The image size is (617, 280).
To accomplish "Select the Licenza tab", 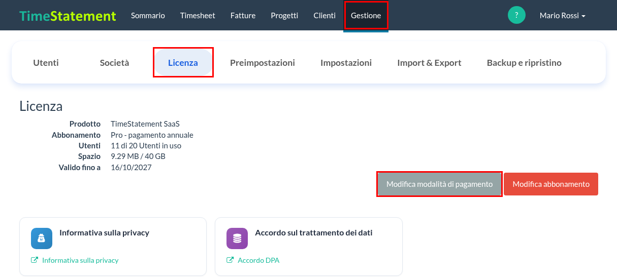I will point(183,63).
